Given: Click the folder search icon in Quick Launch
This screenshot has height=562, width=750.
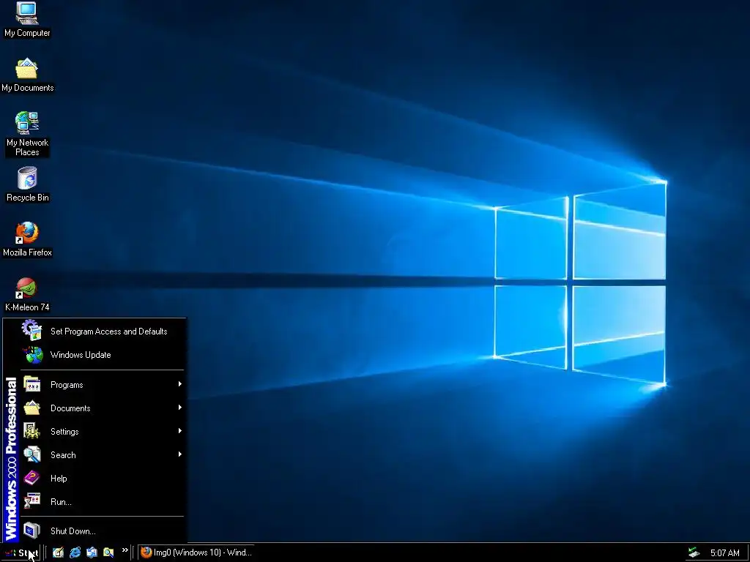Looking at the screenshot, I should 108,552.
